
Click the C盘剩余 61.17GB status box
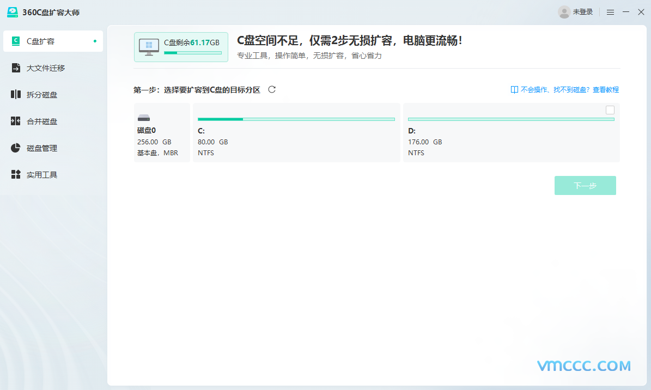pyautogui.click(x=181, y=47)
